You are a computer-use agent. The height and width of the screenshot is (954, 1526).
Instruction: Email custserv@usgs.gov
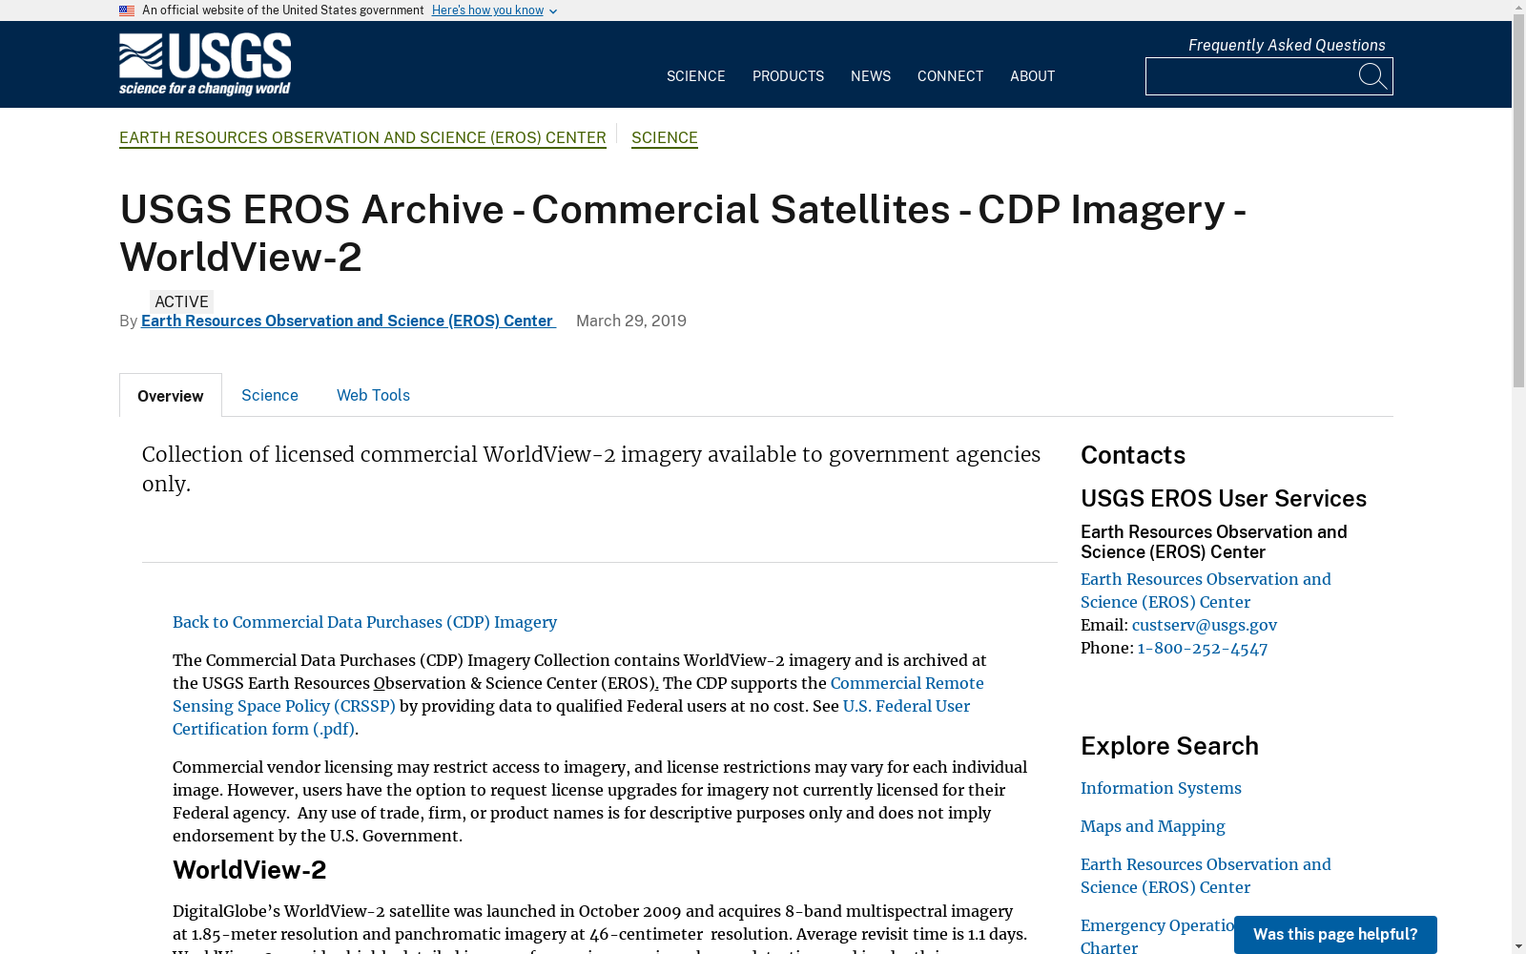[x=1205, y=625]
